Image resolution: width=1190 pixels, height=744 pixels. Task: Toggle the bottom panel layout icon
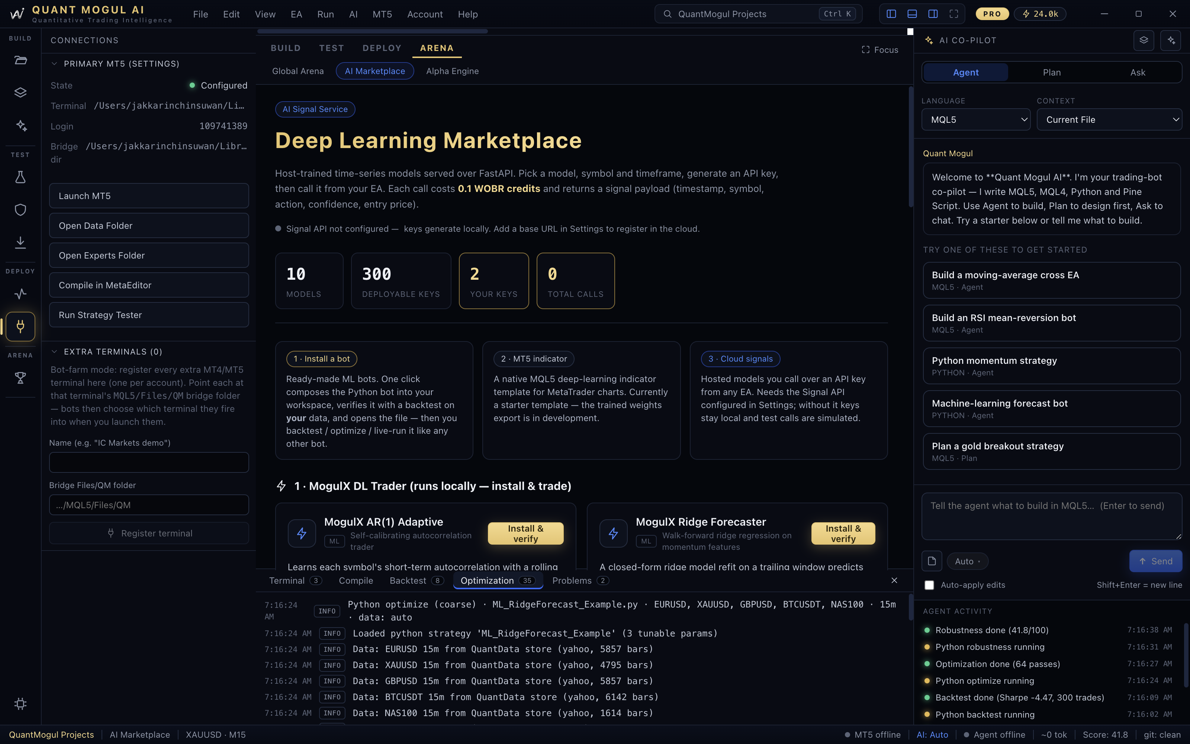[x=912, y=14]
